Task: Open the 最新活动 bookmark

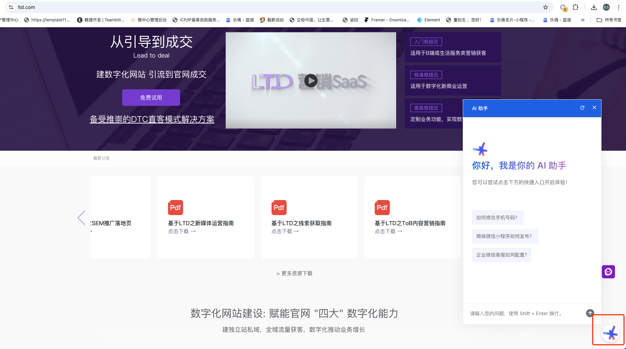Action: 272,20
